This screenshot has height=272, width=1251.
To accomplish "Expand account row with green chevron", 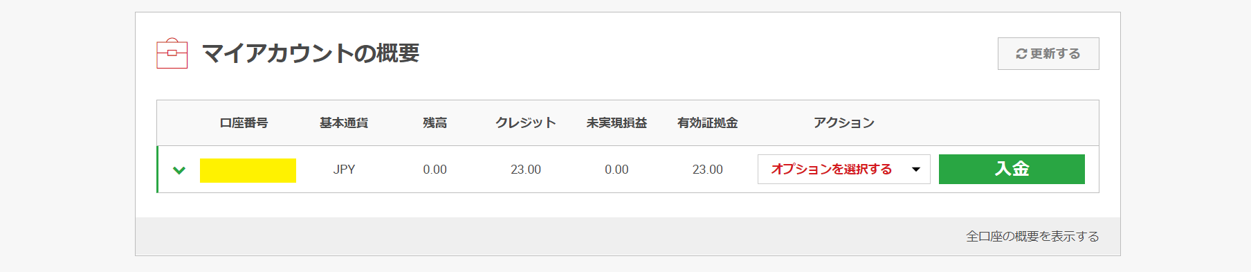I will pos(179,170).
